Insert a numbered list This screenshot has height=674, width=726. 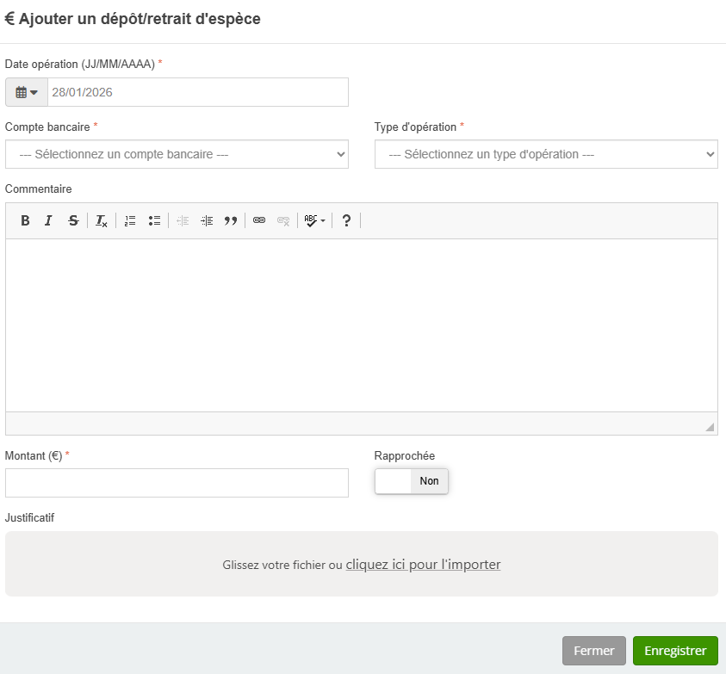[130, 220]
